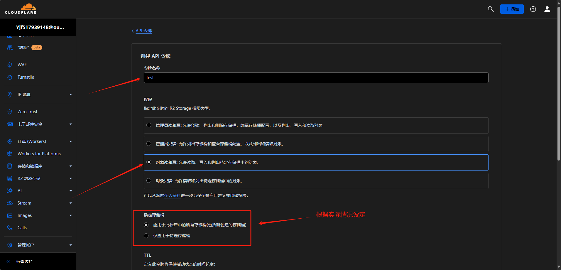561x270 pixels.
Task: Expand the IP 地址 menu arrow
Action: 71,95
